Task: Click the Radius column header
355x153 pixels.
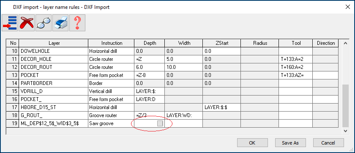Action: click(x=260, y=43)
